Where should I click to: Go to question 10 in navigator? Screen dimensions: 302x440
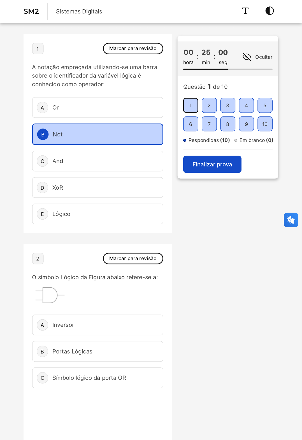(265, 124)
